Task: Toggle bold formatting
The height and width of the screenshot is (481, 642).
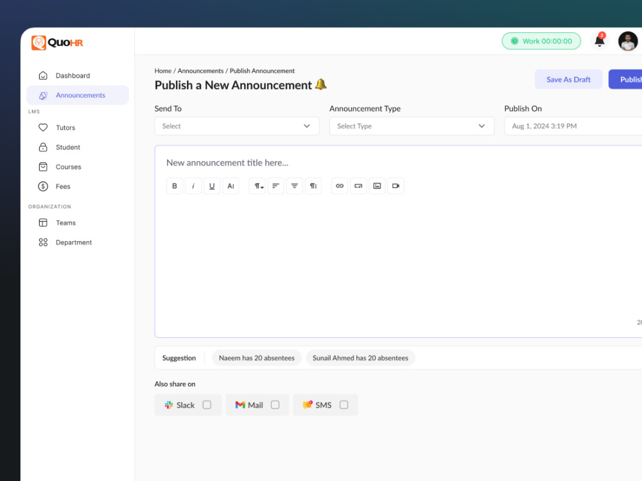Action: coord(175,186)
